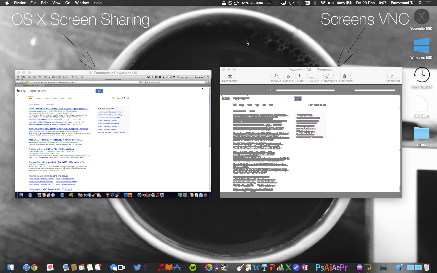This screenshot has height=273, width=437.
Task: Open iBooks in the Dock
Action: pyautogui.click(x=169, y=267)
